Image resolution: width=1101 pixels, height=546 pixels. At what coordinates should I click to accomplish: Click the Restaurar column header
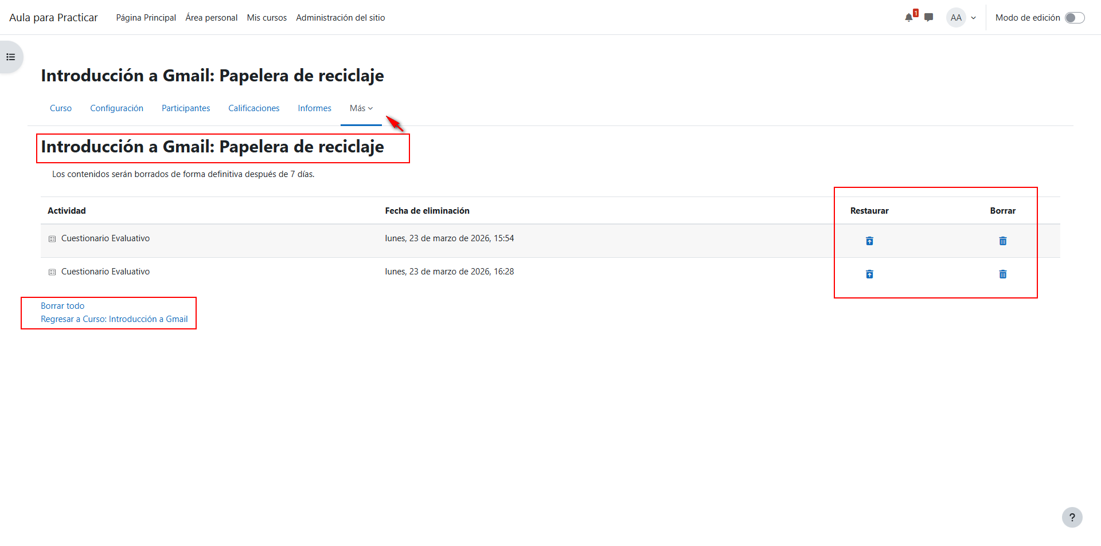click(869, 211)
